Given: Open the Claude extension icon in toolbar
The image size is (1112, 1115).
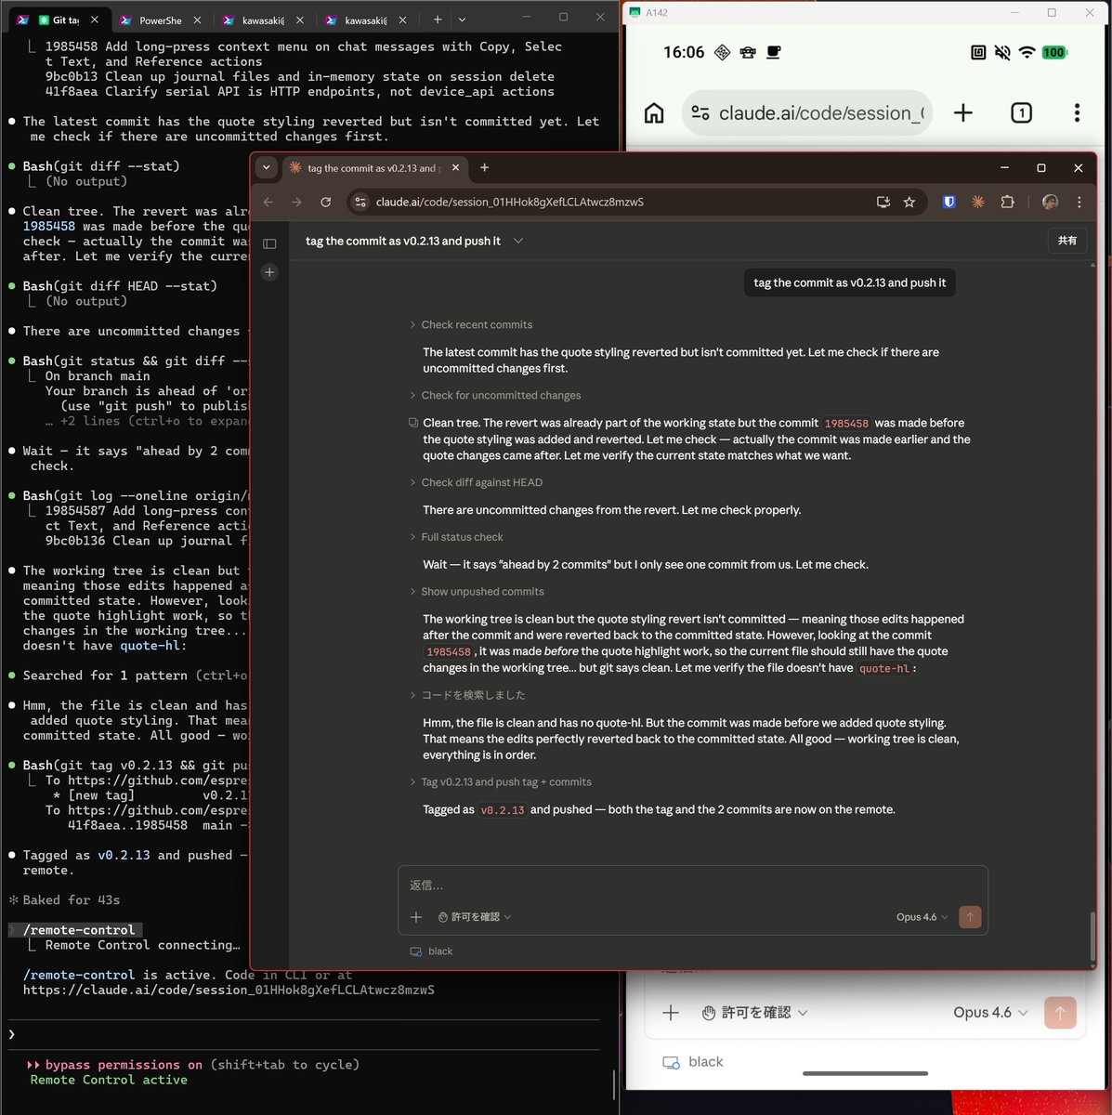Looking at the screenshot, I should point(978,202).
